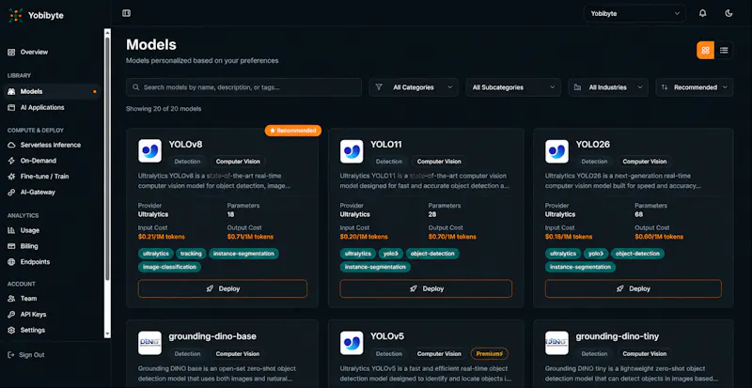Open Settings page
The width and height of the screenshot is (752, 388).
coord(33,330)
